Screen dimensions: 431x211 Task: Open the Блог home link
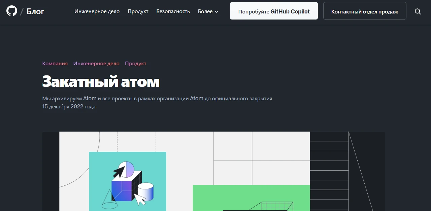(35, 11)
